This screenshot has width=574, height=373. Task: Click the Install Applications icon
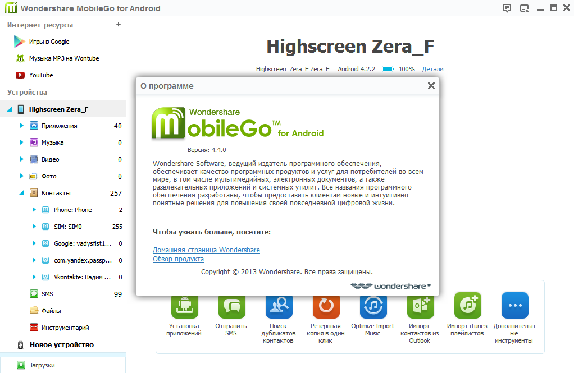tap(185, 306)
